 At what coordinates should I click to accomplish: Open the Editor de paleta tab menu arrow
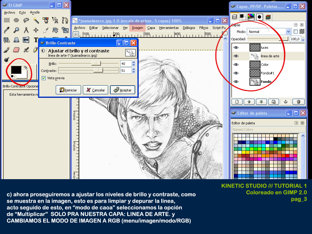click(296, 123)
